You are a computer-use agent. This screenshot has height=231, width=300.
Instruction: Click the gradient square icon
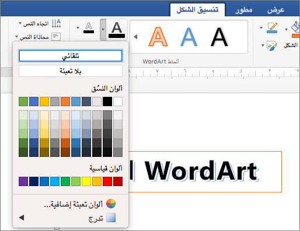point(111,218)
